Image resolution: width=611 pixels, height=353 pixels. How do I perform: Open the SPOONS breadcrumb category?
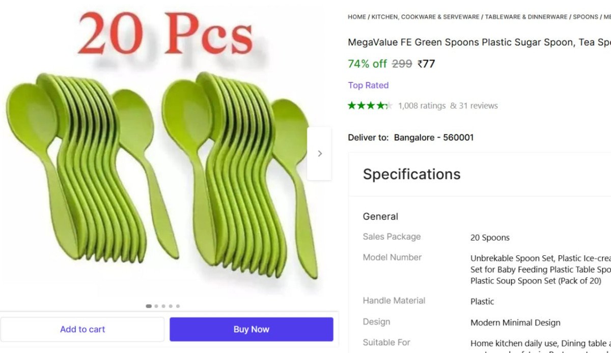pyautogui.click(x=586, y=17)
